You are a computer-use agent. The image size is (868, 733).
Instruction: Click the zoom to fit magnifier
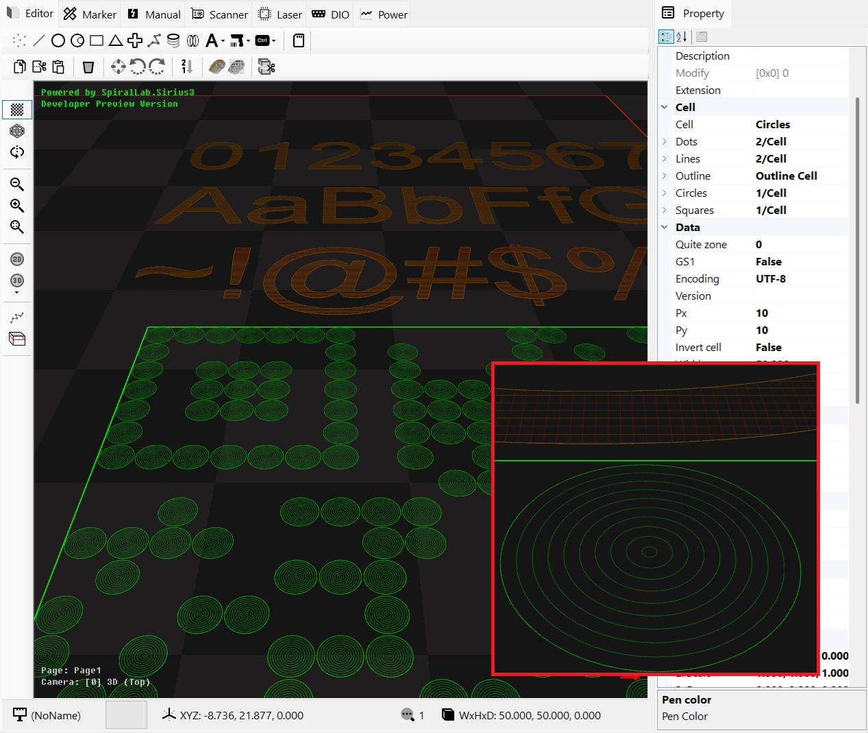coord(17,227)
